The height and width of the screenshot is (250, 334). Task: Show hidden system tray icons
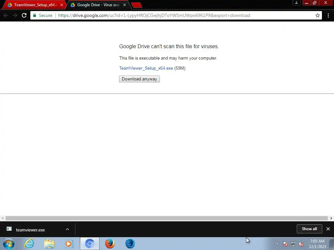(277, 244)
